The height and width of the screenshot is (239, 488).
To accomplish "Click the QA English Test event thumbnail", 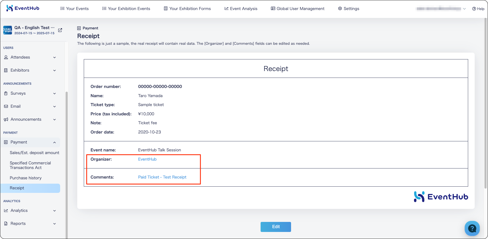I will (8, 30).
